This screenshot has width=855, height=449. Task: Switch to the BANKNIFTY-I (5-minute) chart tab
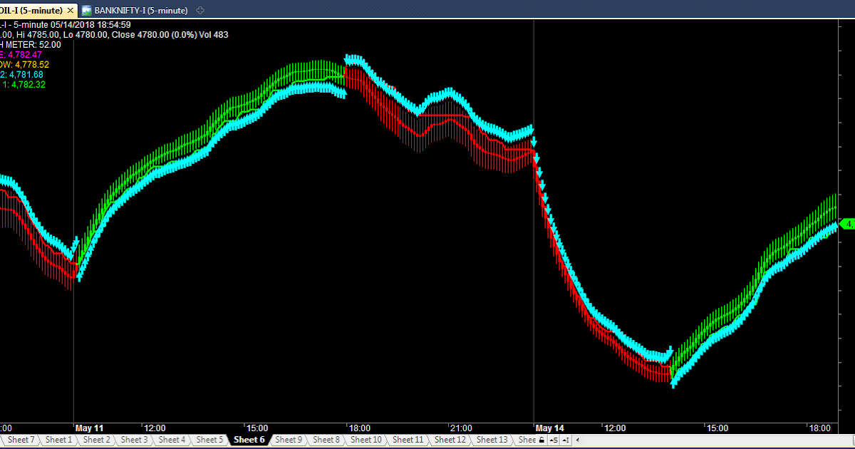pyautogui.click(x=135, y=11)
